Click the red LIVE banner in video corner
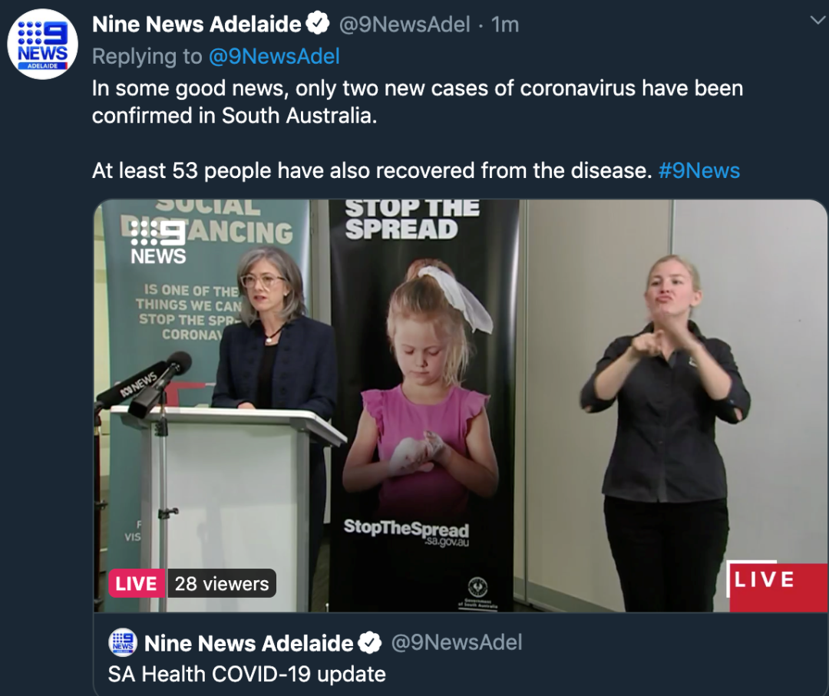The image size is (829, 696). (776, 586)
